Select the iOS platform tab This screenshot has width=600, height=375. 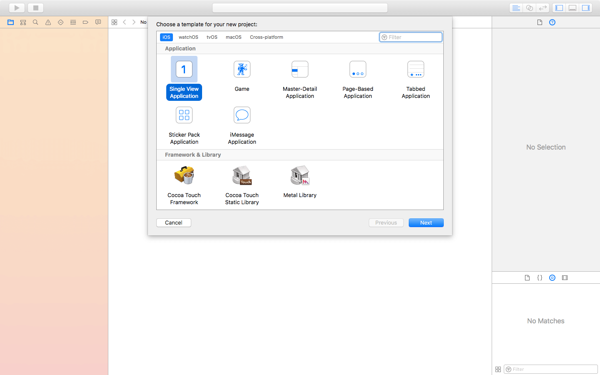(166, 37)
